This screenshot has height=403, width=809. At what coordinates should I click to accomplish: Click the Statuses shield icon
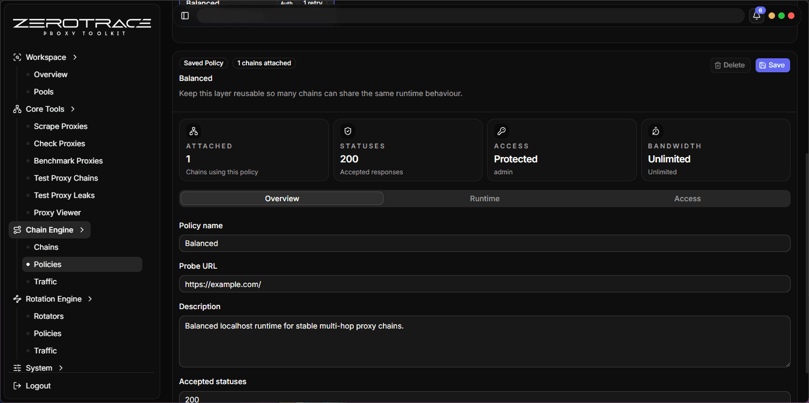347,131
